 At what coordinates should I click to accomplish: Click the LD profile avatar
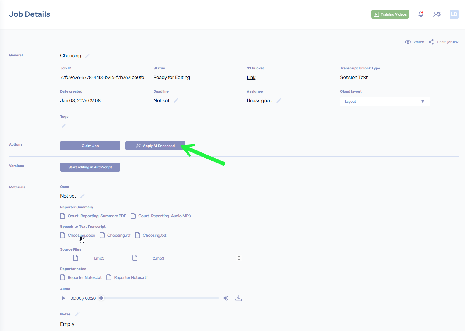click(x=454, y=14)
